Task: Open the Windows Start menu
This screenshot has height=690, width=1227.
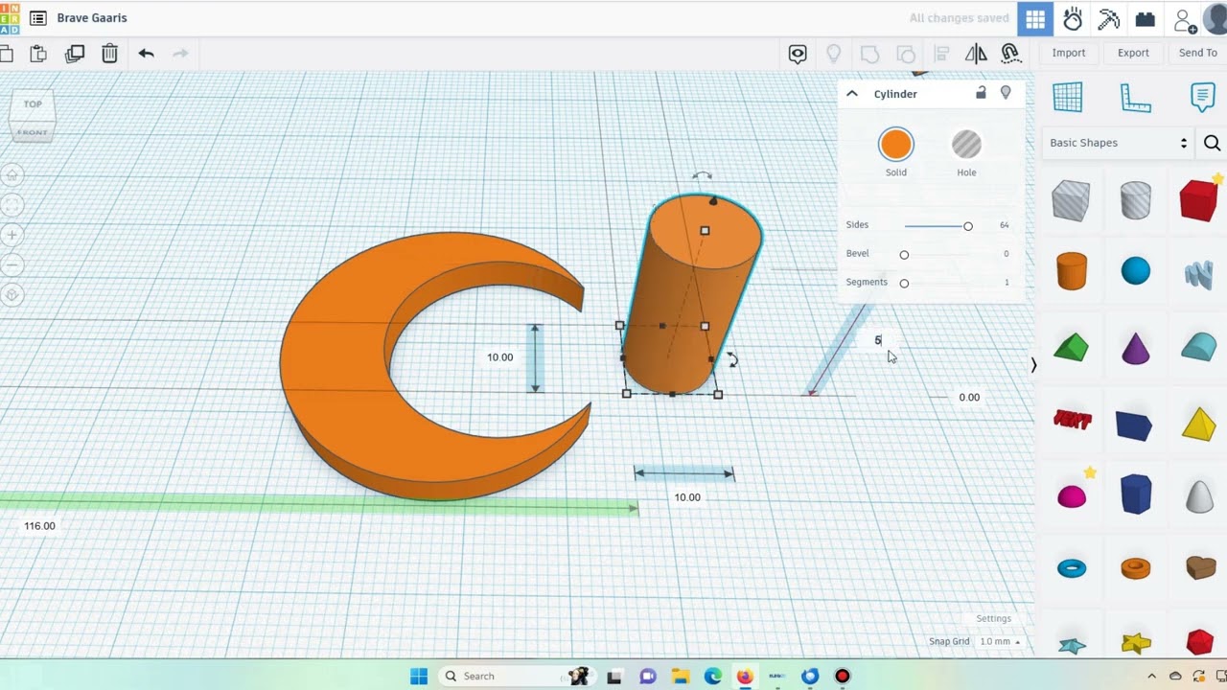Action: coord(419,677)
